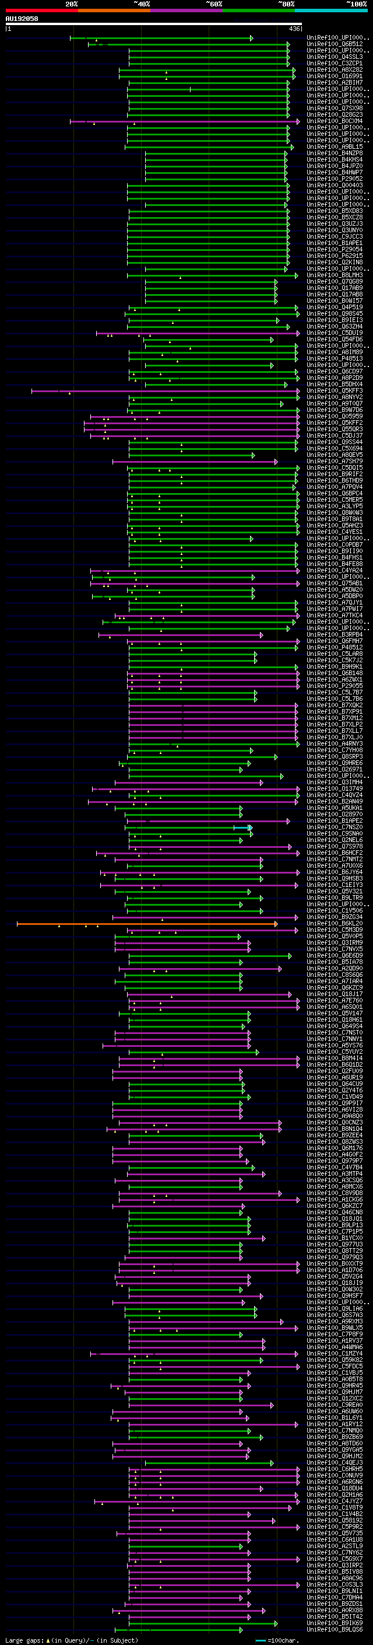
Task: Select hit label UniRef100_Q5V147
Action: click(x=335, y=1014)
